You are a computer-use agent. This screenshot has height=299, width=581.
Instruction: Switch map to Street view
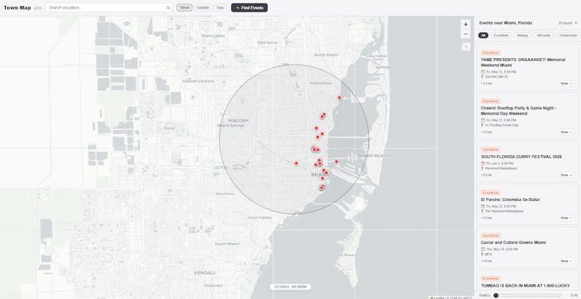[184, 7]
